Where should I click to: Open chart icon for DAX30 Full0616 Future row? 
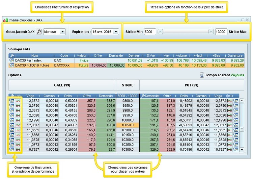(11, 65)
